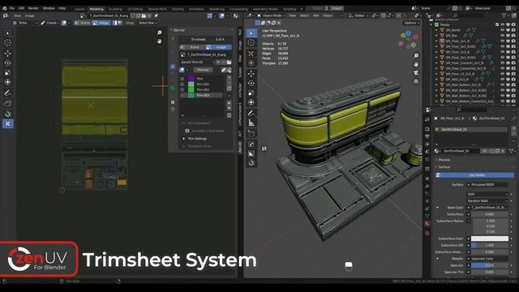Click folder icon in Zen UV trimsheet row

(229, 62)
